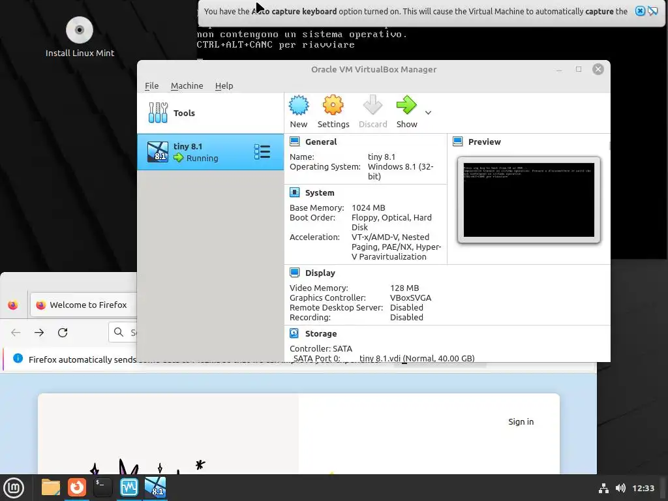Image resolution: width=668 pixels, height=501 pixels.
Task: Click the Storage section header
Action: [321, 333]
